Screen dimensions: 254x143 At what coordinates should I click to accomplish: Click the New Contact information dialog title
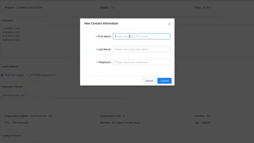(101, 23)
